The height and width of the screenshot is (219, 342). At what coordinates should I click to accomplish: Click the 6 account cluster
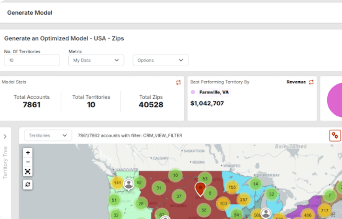210,193
